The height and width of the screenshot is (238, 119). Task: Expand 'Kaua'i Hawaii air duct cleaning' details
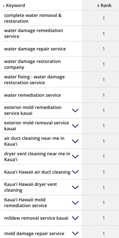[75, 172]
